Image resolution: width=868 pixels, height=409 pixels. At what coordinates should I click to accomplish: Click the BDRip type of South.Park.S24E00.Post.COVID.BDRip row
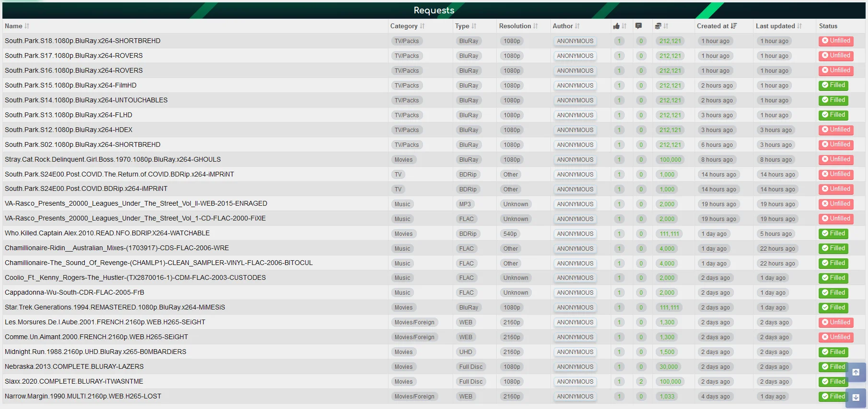pos(468,189)
